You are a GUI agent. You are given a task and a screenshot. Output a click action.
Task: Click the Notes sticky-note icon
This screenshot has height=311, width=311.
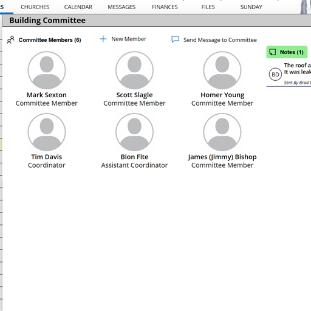[x=273, y=52]
